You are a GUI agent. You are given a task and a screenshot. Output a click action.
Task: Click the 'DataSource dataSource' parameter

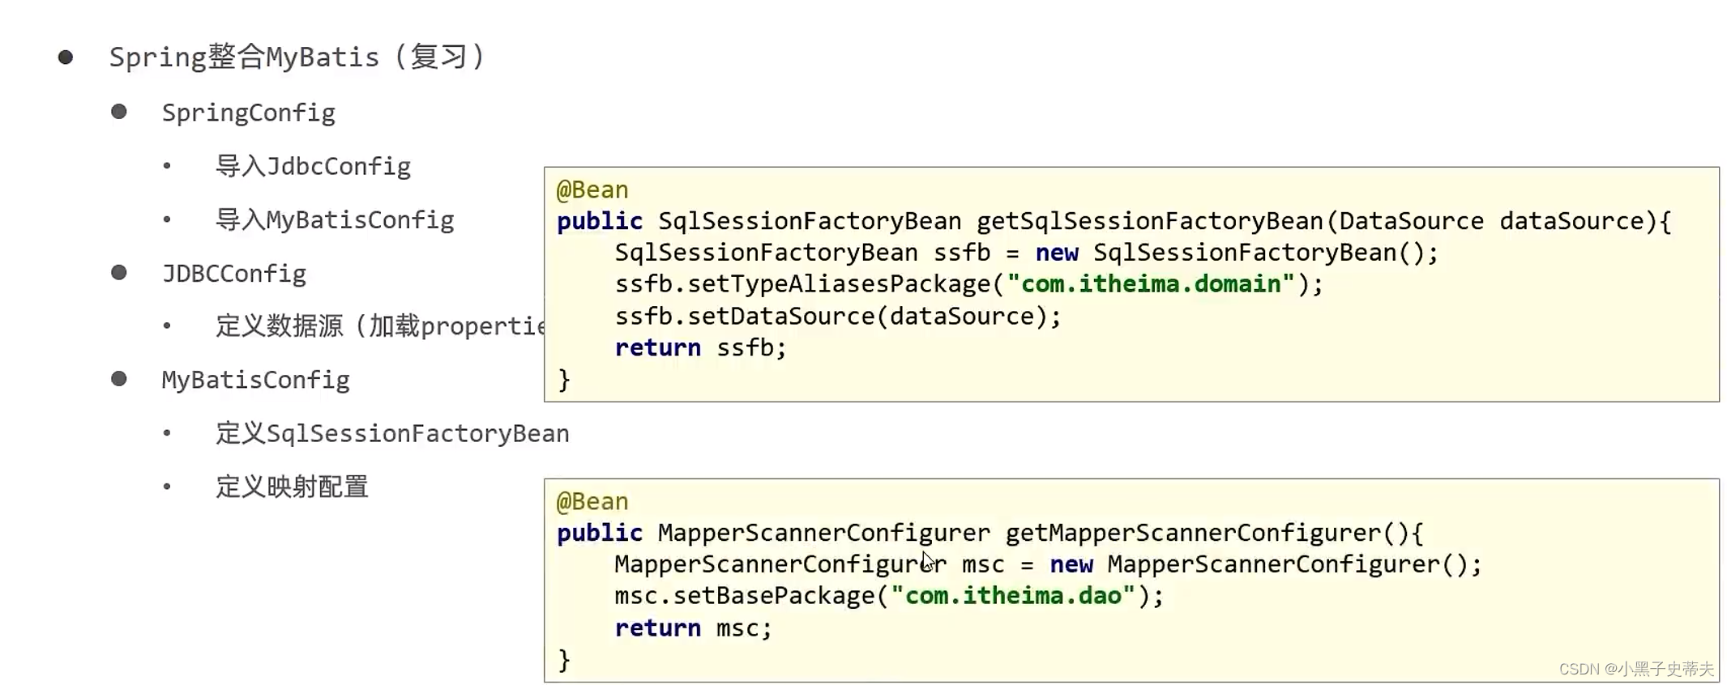tap(1492, 221)
